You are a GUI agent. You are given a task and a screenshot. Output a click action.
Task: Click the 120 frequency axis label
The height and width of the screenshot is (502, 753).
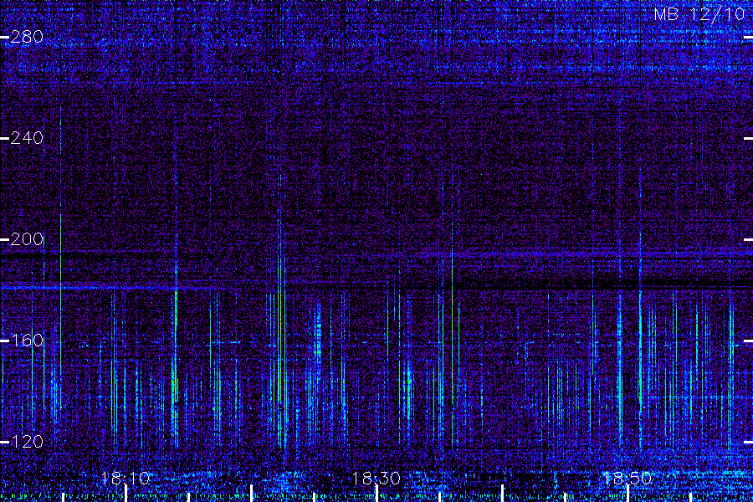click(27, 442)
